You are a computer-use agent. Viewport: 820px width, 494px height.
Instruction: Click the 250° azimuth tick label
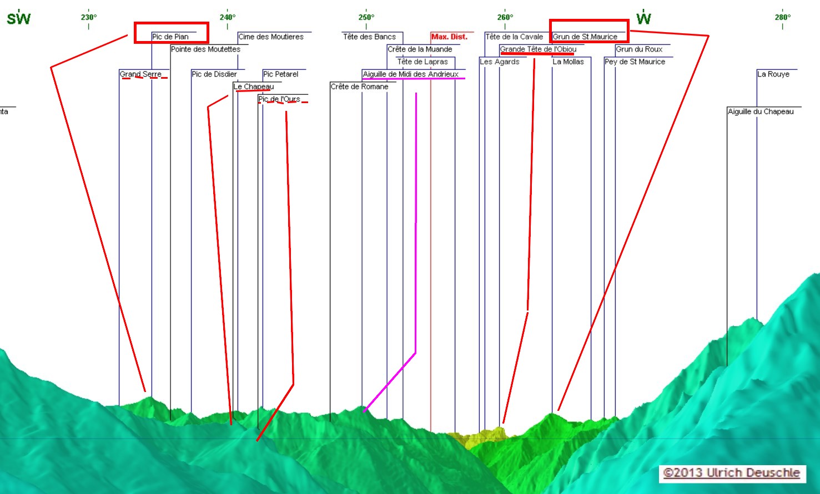pos(366,17)
